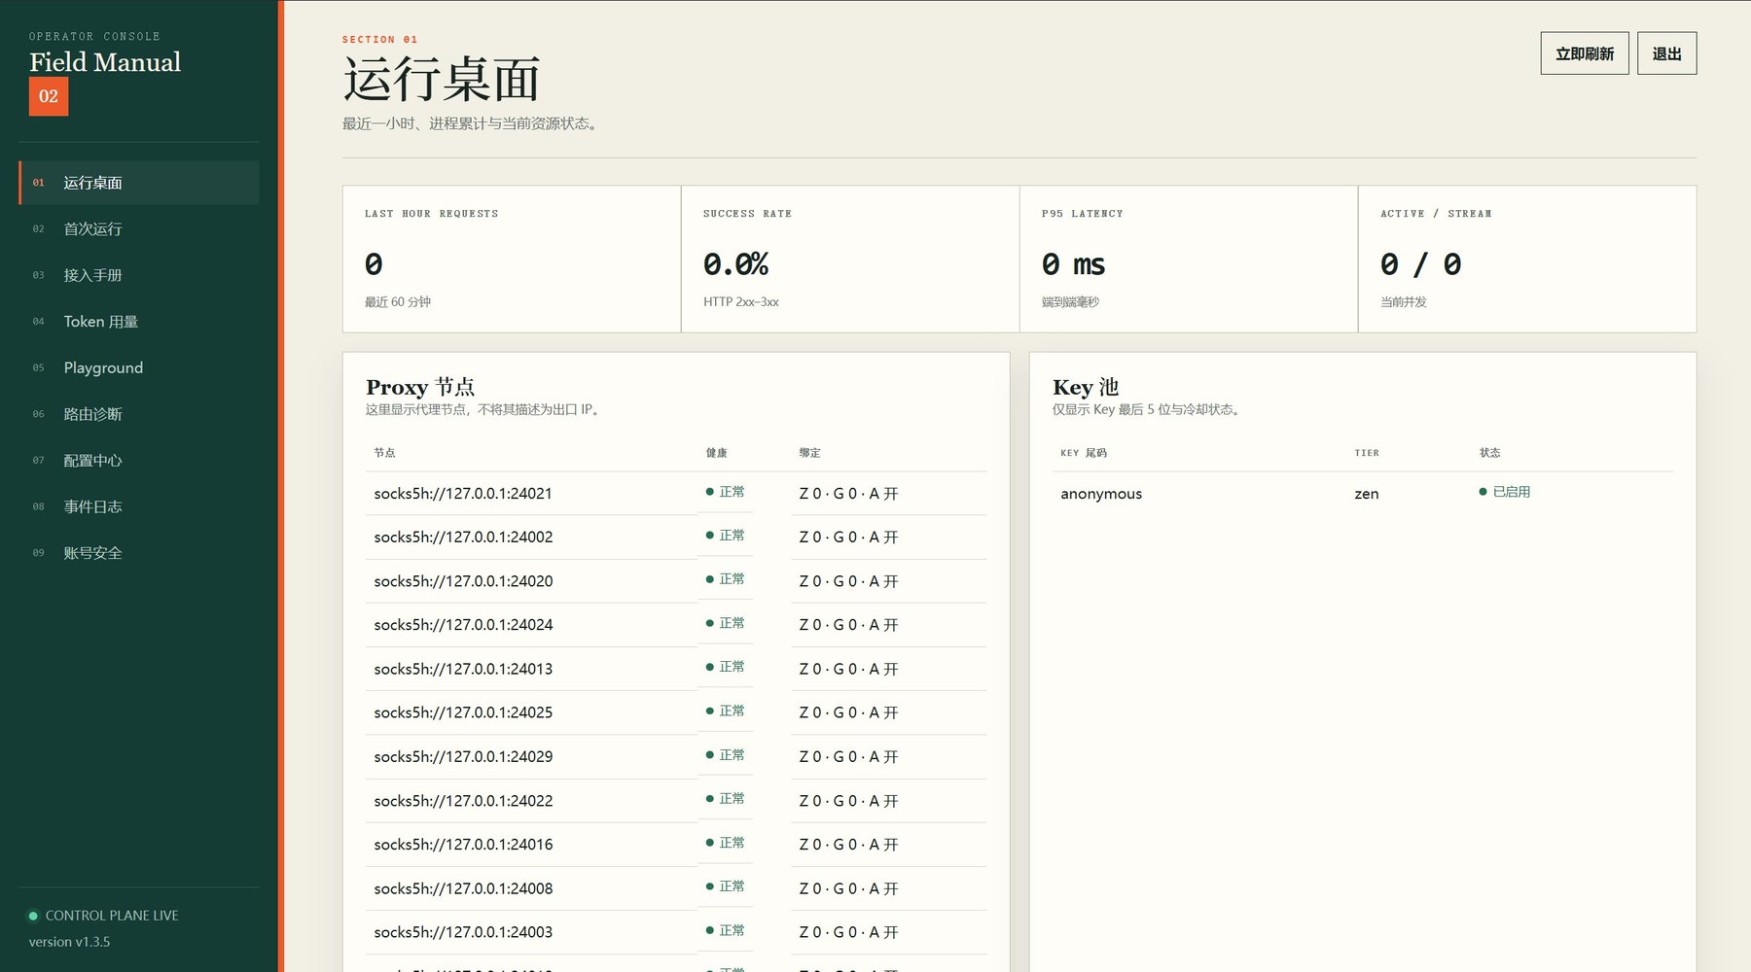Select node socks5h://127.0.0.1:24024
Image resolution: width=1751 pixels, height=972 pixels.
coord(463,625)
